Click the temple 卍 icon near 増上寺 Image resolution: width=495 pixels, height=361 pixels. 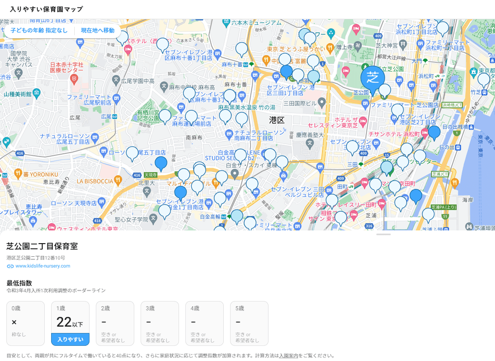358,46
